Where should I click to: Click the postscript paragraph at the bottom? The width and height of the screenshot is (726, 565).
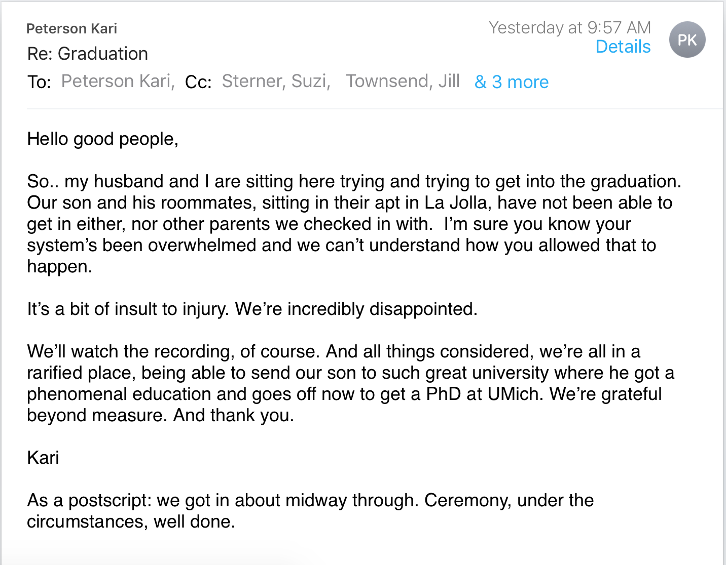click(309, 511)
